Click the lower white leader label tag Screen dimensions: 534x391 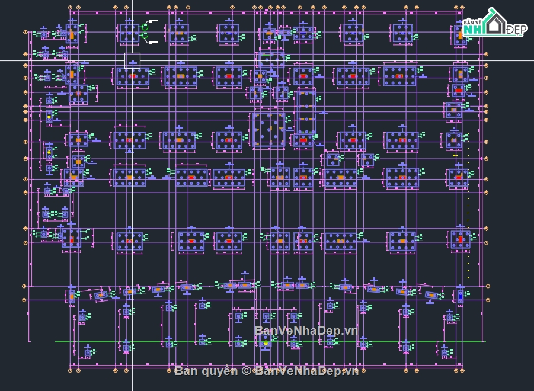point(154,43)
